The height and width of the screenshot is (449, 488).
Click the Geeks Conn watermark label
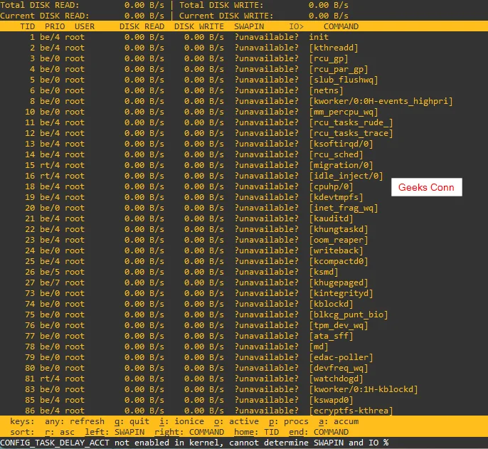coord(427,187)
